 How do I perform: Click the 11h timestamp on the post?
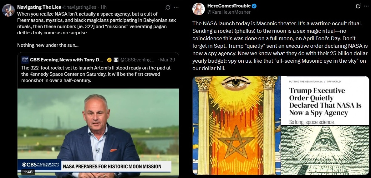[x=103, y=7]
